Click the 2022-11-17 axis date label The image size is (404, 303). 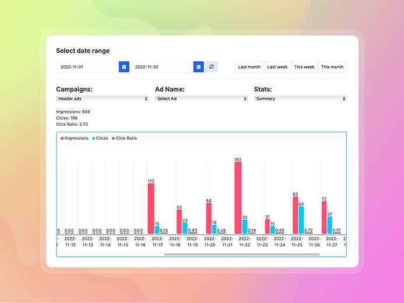pyautogui.click(x=157, y=242)
